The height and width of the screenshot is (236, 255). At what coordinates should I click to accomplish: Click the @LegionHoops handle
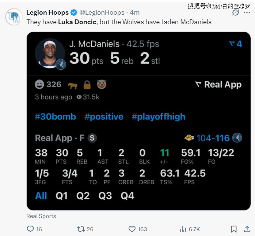(x=102, y=12)
